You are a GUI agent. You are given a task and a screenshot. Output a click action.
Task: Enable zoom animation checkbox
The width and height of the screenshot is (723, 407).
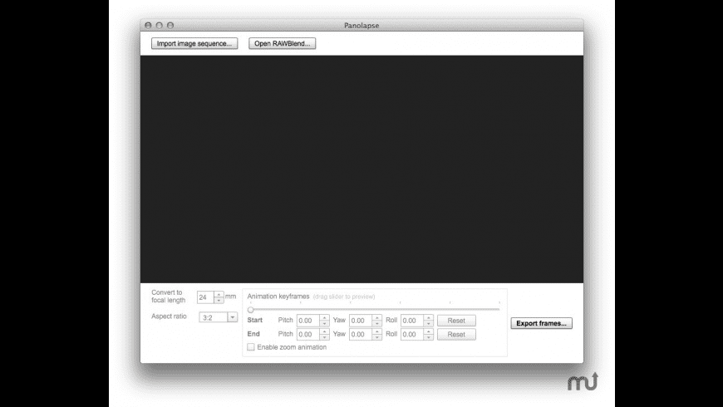[251, 346]
